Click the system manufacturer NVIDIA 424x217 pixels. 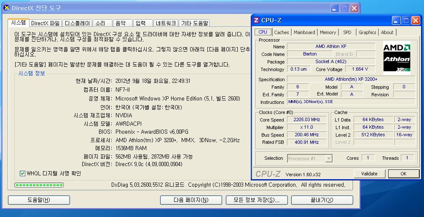pos(124,115)
